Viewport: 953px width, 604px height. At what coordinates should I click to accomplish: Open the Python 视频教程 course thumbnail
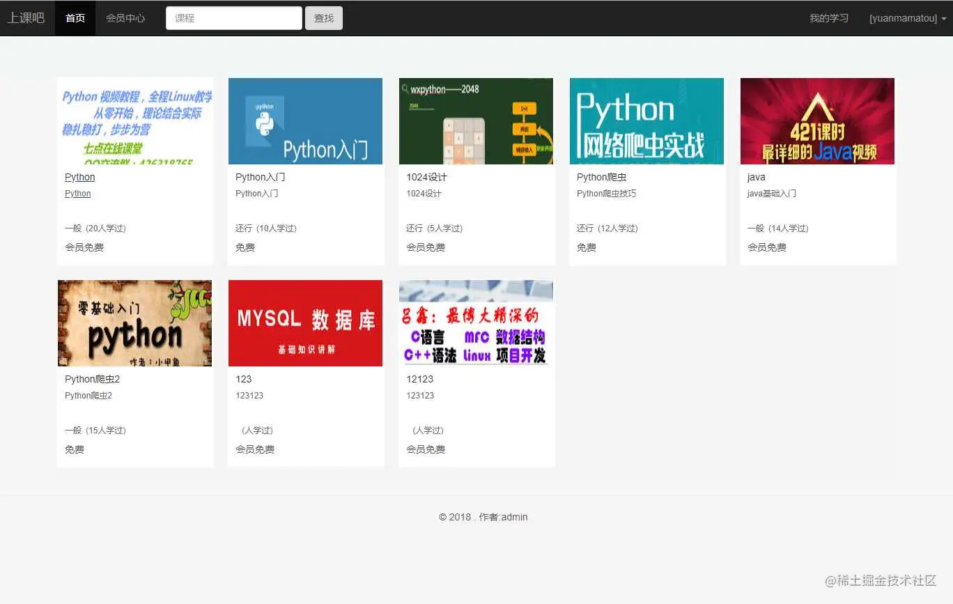135,121
